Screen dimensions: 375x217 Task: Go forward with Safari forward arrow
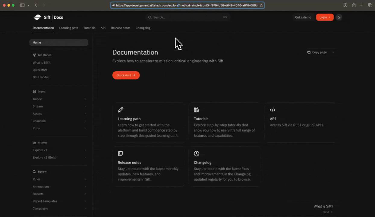tap(44, 5)
